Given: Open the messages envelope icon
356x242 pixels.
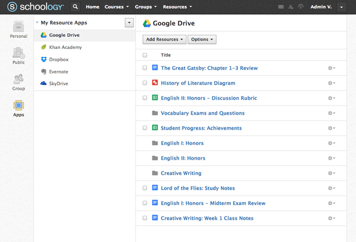Looking at the screenshot, I should [x=281, y=7].
